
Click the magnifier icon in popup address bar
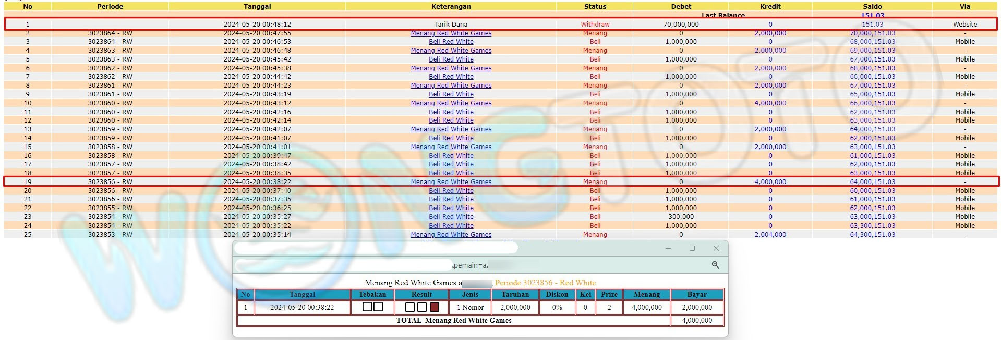(x=715, y=265)
